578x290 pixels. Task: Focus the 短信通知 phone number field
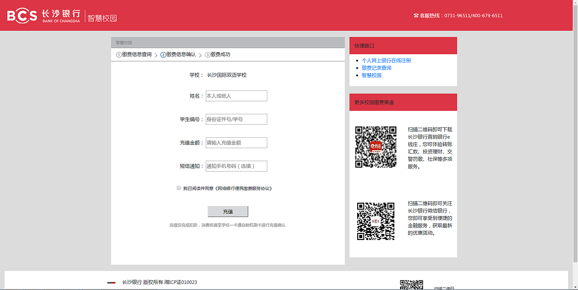236,166
